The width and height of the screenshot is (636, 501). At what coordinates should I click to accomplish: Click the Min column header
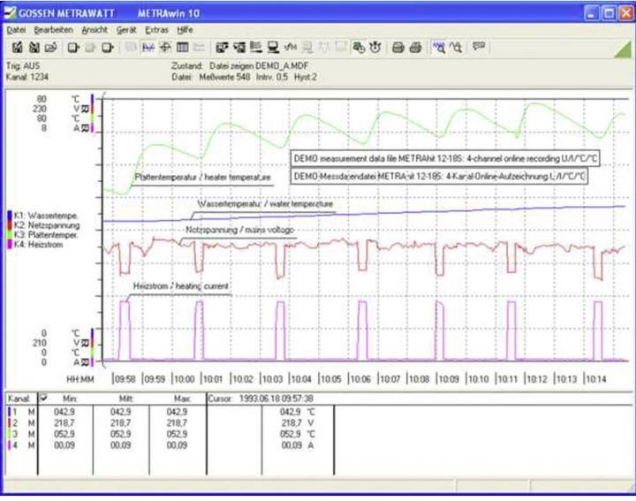pyautogui.click(x=70, y=399)
